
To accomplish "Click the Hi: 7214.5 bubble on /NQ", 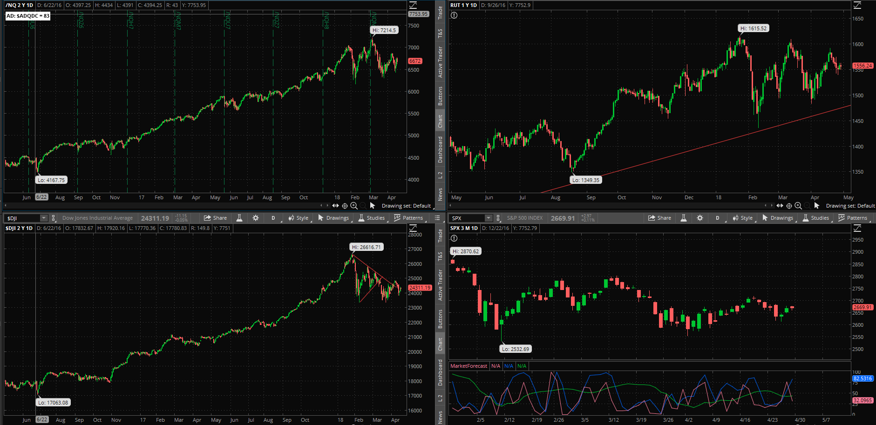I will [384, 30].
